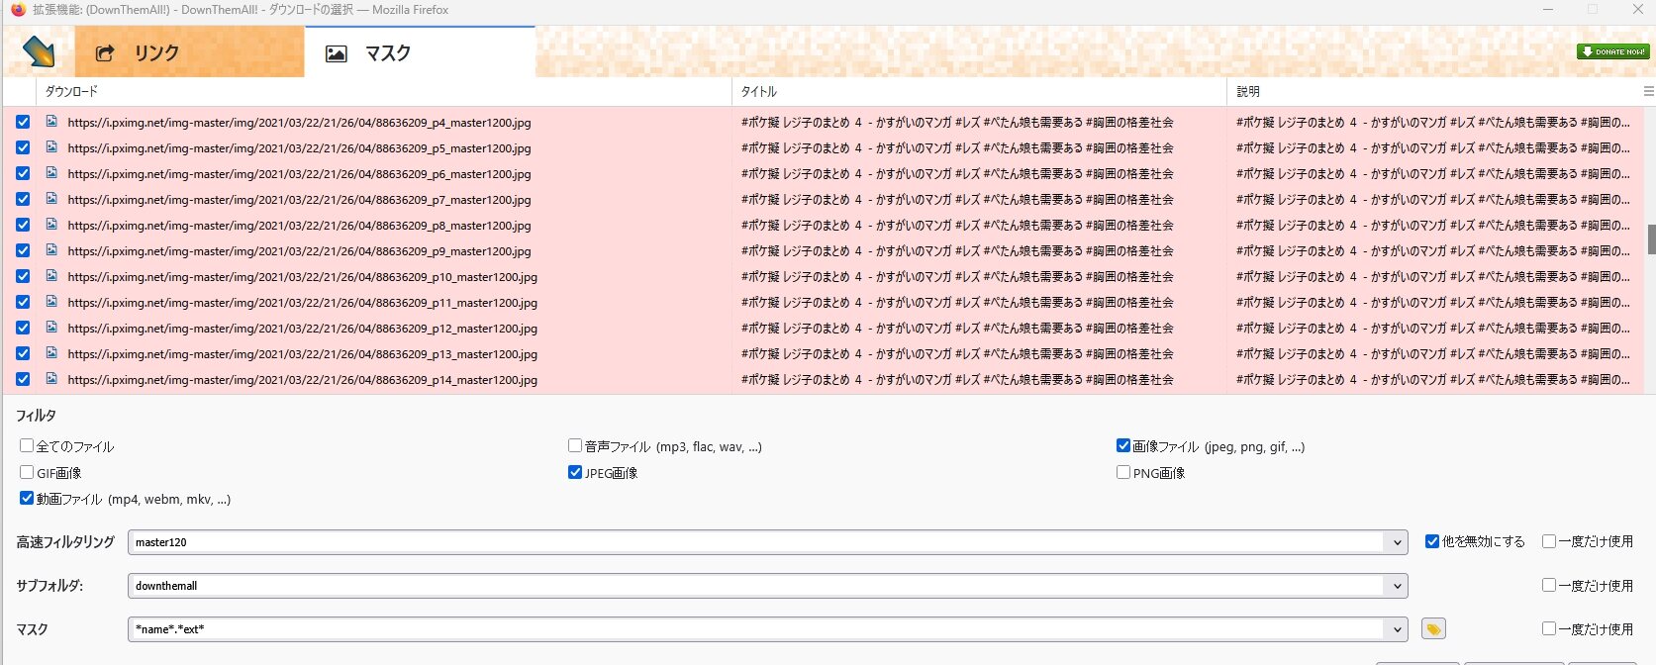Click image file icon of p11_master1200.jpg row
The height and width of the screenshot is (665, 1656).
tap(51, 301)
